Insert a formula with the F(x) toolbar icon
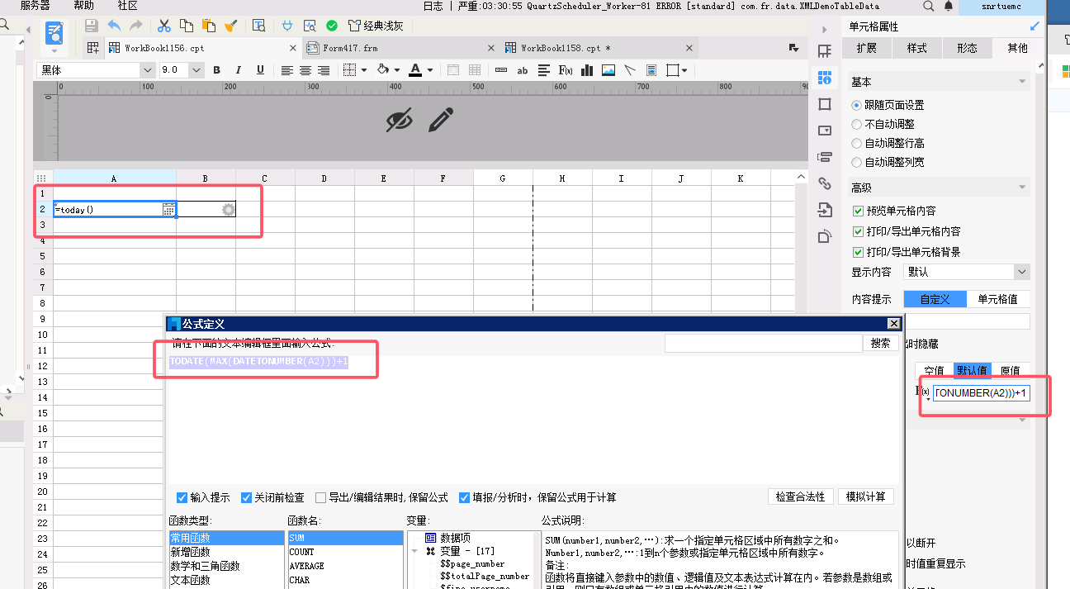1070x589 pixels. coord(566,70)
